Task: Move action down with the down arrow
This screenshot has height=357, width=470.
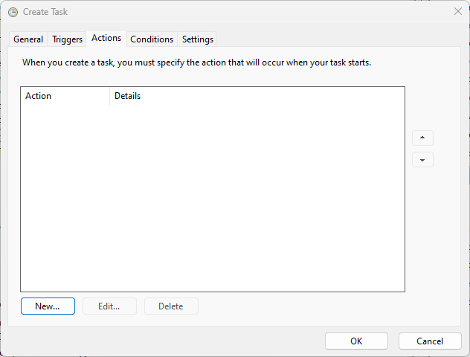Action: (x=422, y=160)
